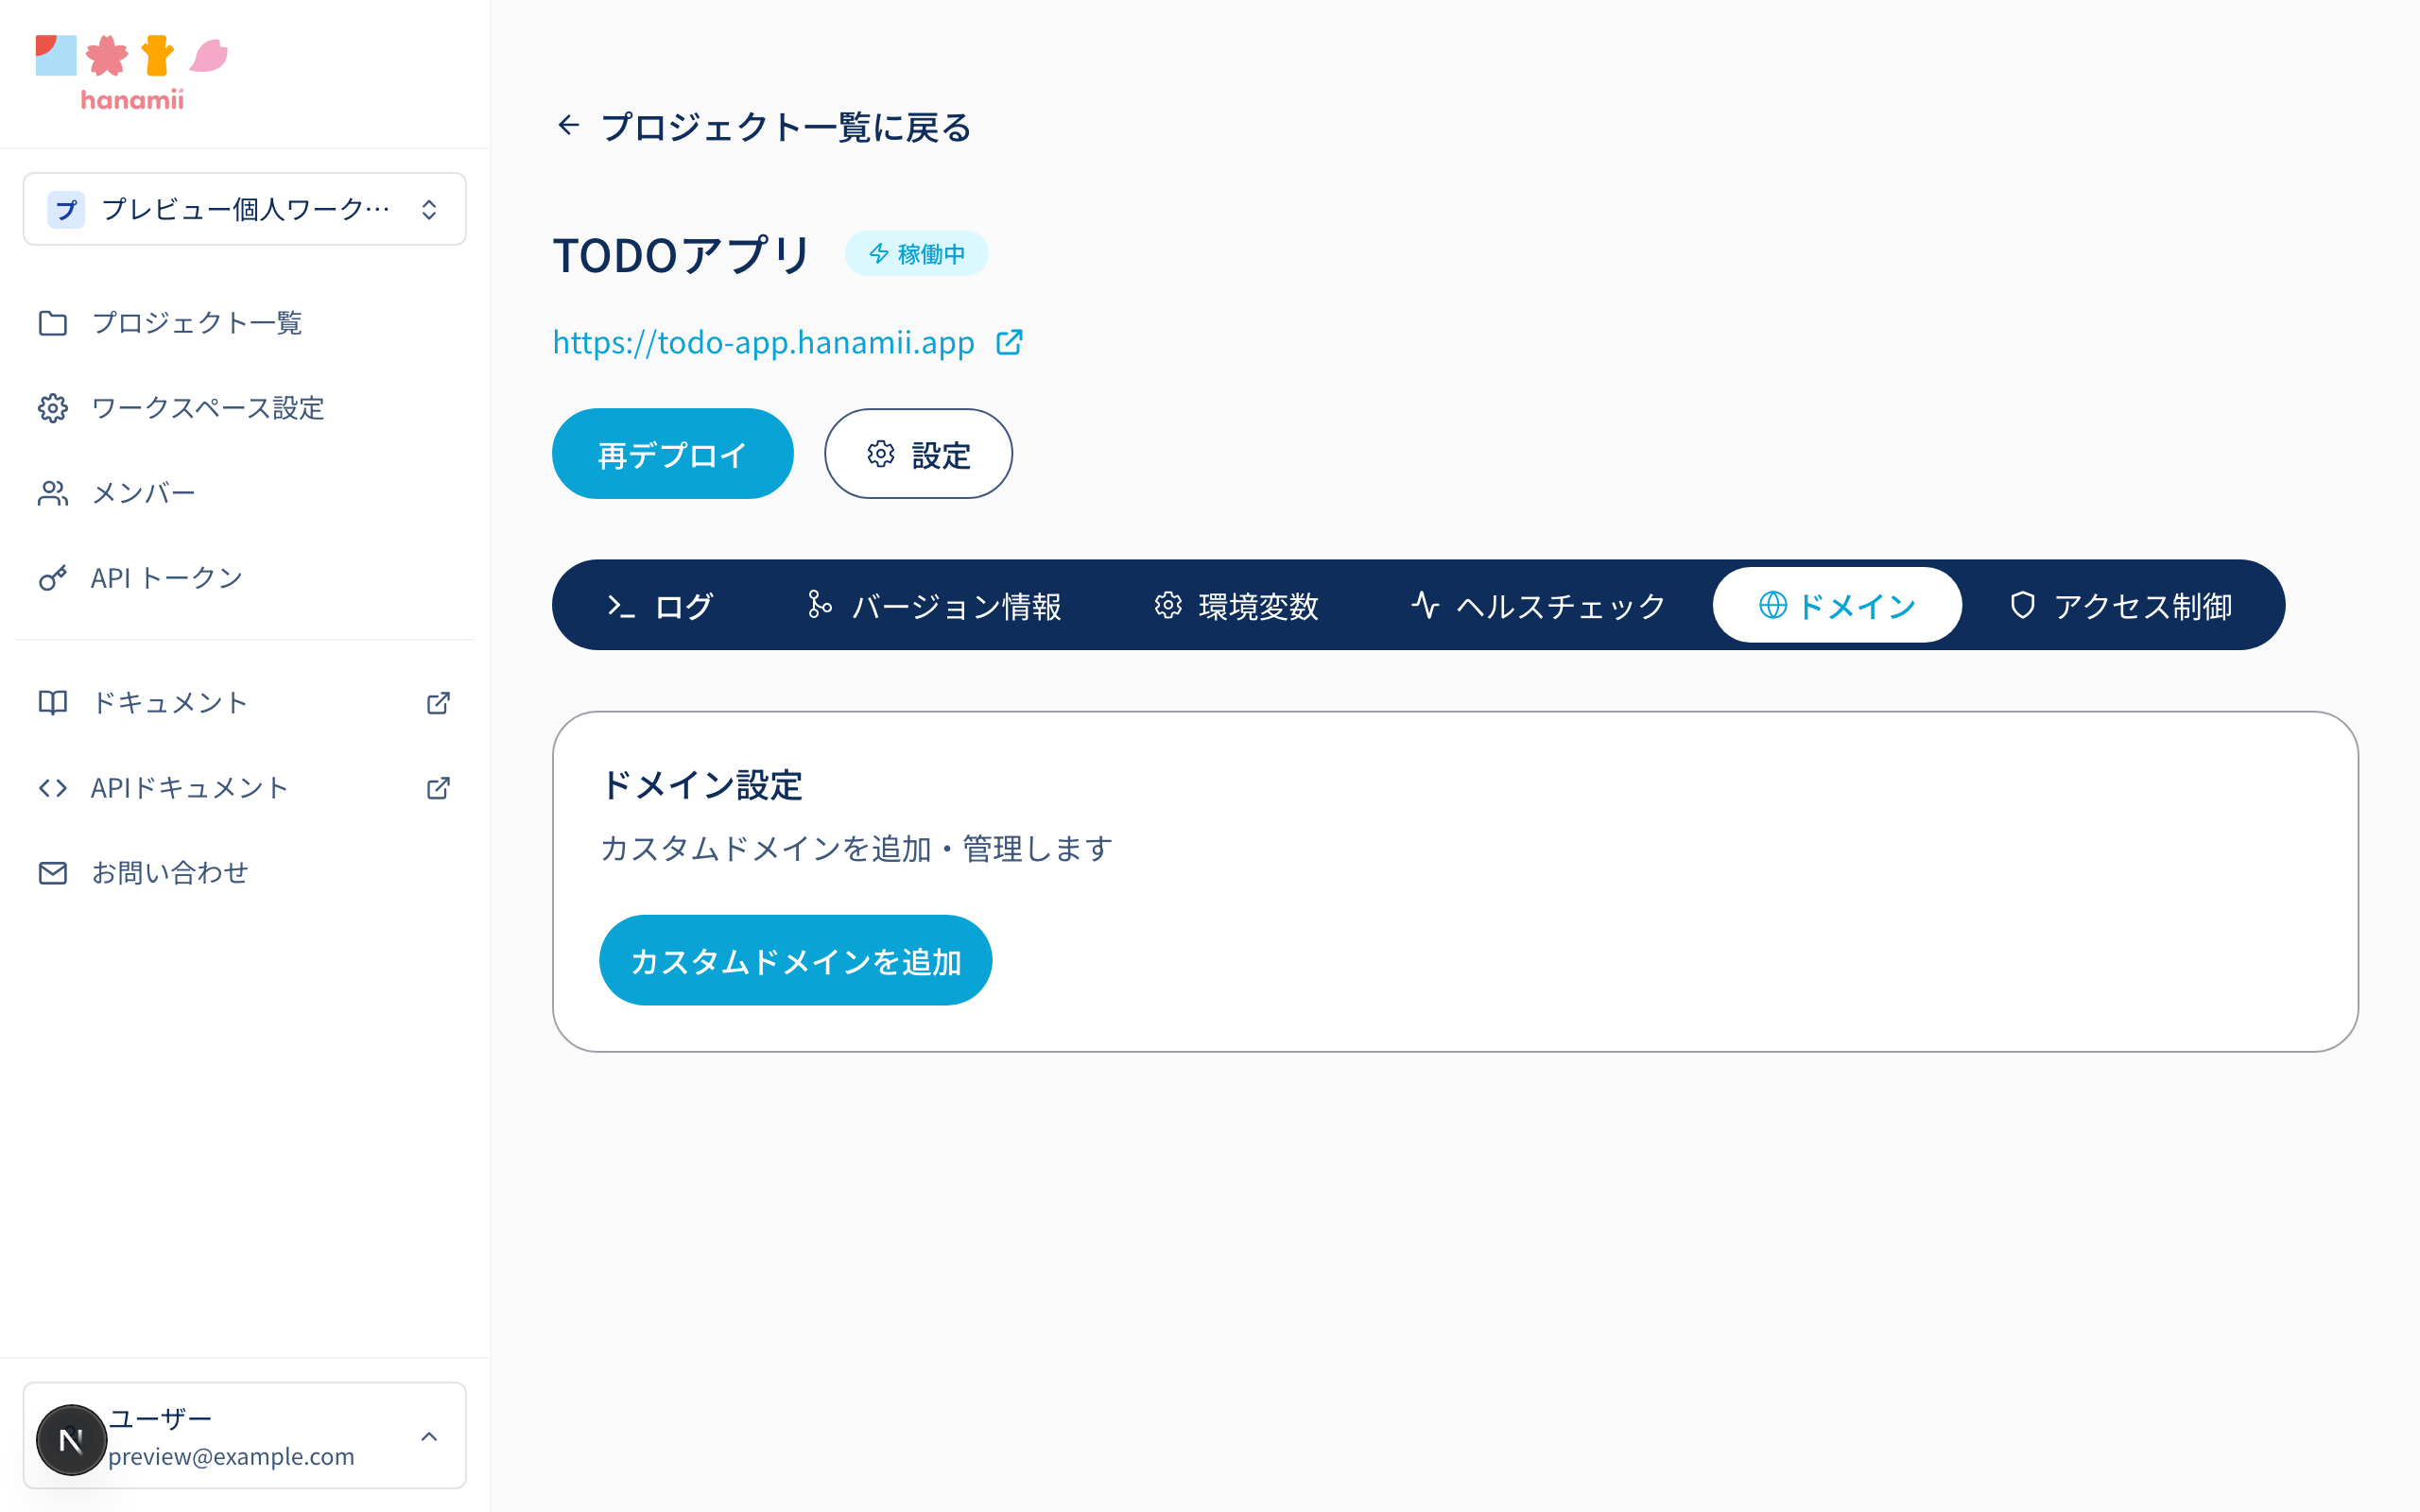Click the folder icon for プロジェクト一覧

coord(53,323)
